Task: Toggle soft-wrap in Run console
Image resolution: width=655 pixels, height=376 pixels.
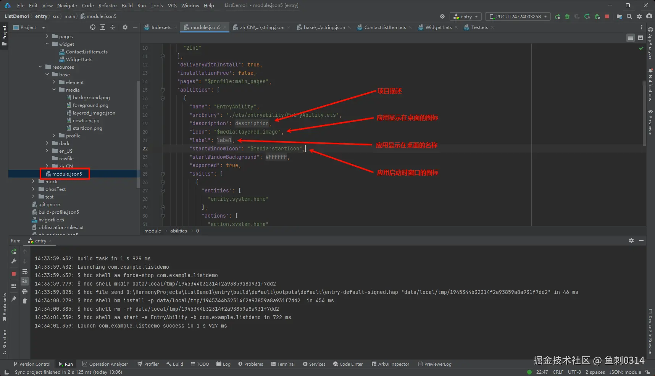Action: (25, 271)
